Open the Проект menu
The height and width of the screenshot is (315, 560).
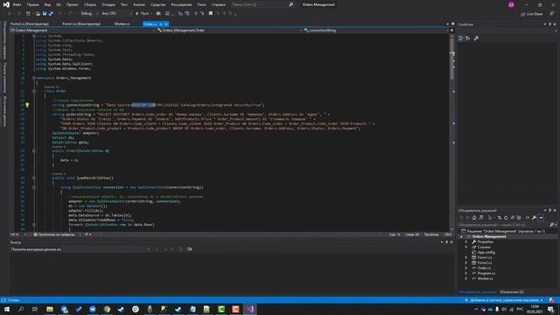tap(72, 4)
